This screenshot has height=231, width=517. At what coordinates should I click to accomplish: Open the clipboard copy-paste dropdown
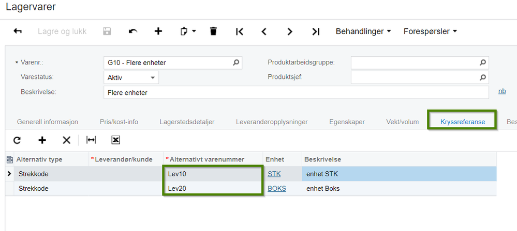(x=188, y=31)
